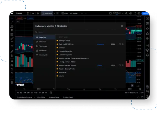Set date range to 1D
Screen dimensions: 157x118
[18, 93]
